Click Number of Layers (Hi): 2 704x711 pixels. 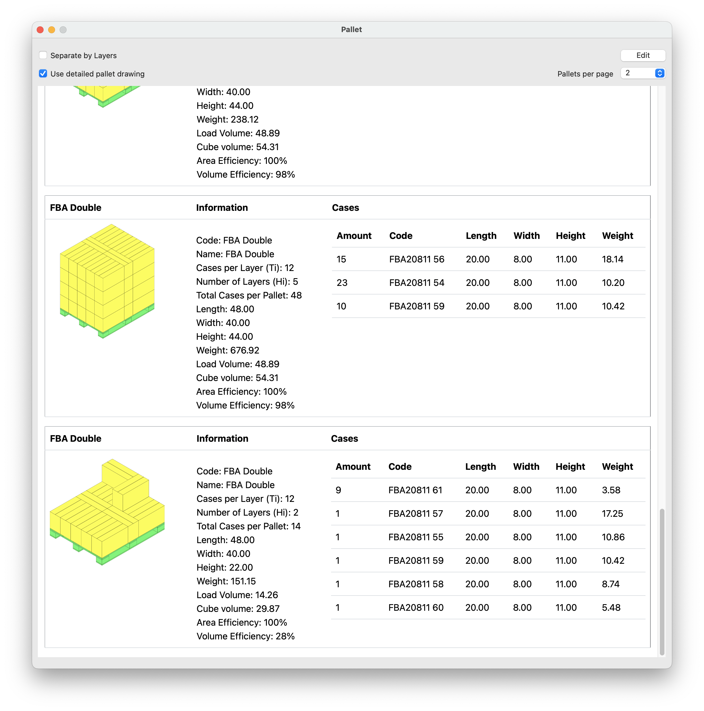click(x=247, y=512)
